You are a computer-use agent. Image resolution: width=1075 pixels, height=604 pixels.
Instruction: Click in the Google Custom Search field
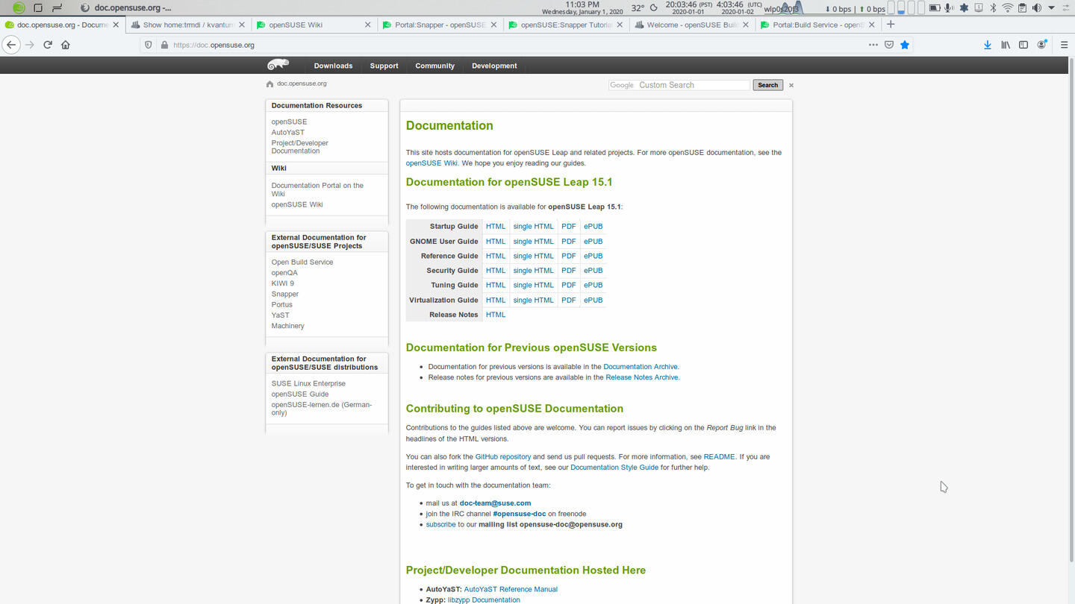[679, 85]
